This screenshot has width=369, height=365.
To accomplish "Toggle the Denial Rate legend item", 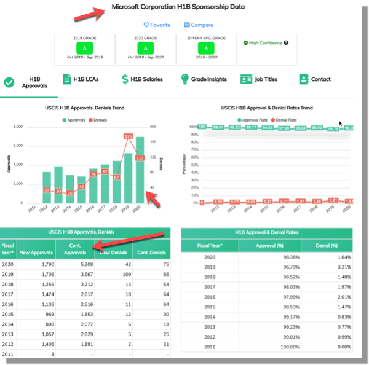I will pos(284,120).
